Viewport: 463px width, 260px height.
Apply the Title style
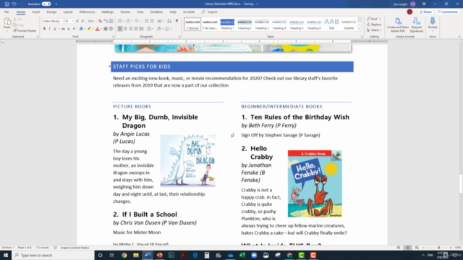coord(331,24)
